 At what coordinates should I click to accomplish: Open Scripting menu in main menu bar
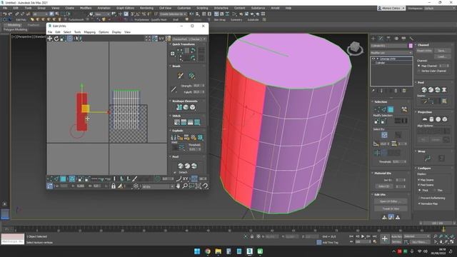pyautogui.click(x=202, y=8)
